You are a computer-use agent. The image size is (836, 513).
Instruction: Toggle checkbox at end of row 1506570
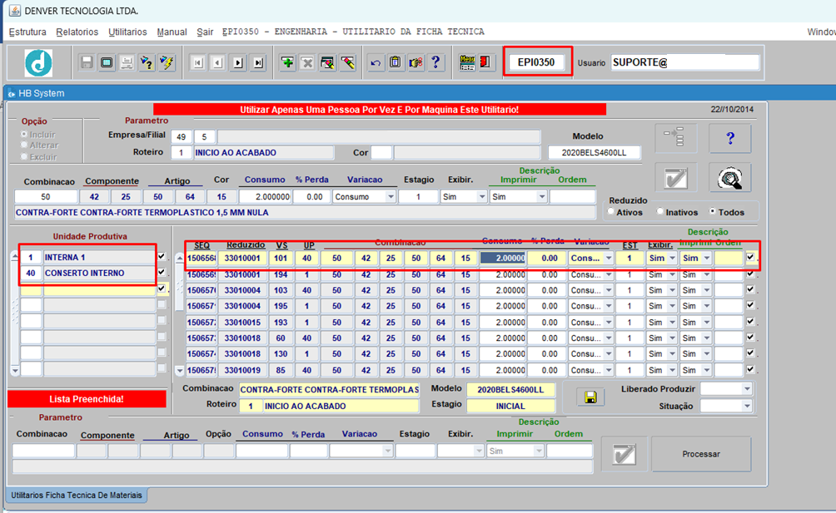pos(750,289)
